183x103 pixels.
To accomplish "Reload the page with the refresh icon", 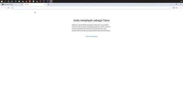I will [x=8, y=8].
